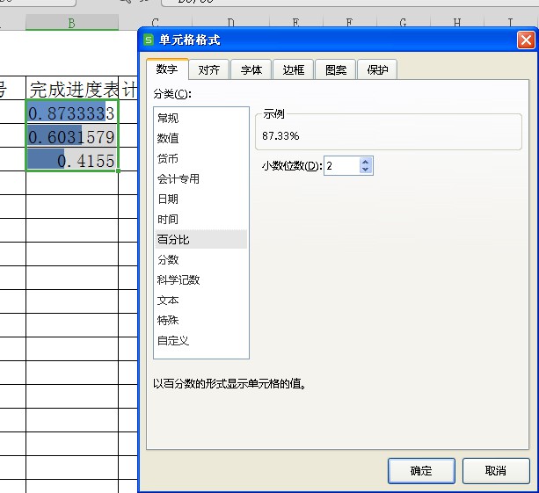Select 时间 category

[201, 219]
